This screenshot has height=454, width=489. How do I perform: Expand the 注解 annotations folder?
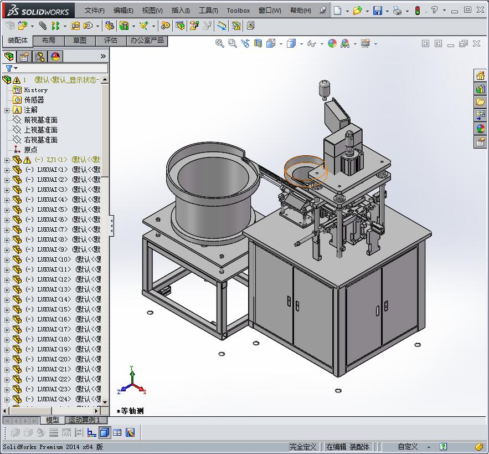point(7,110)
